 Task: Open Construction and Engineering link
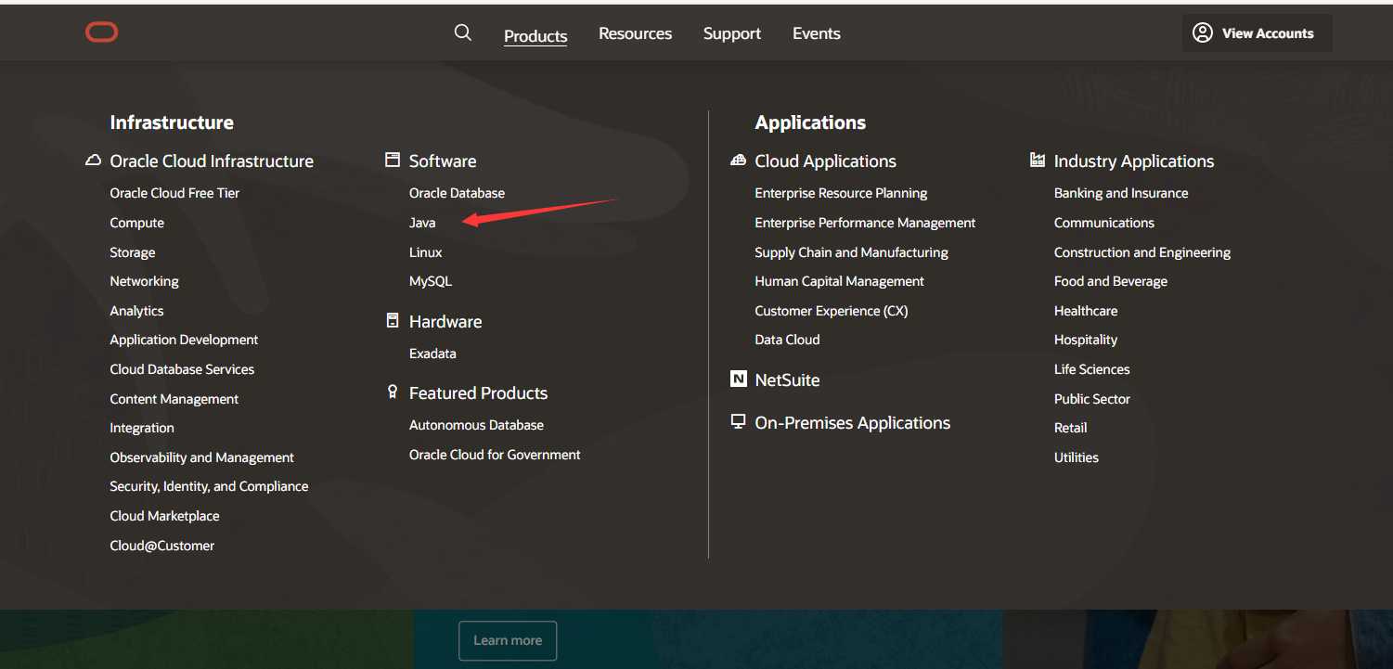coord(1142,252)
